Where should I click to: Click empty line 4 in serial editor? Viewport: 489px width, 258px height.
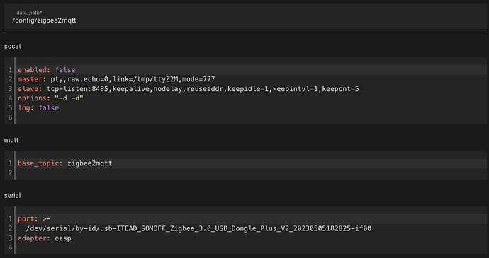click(x=252, y=247)
